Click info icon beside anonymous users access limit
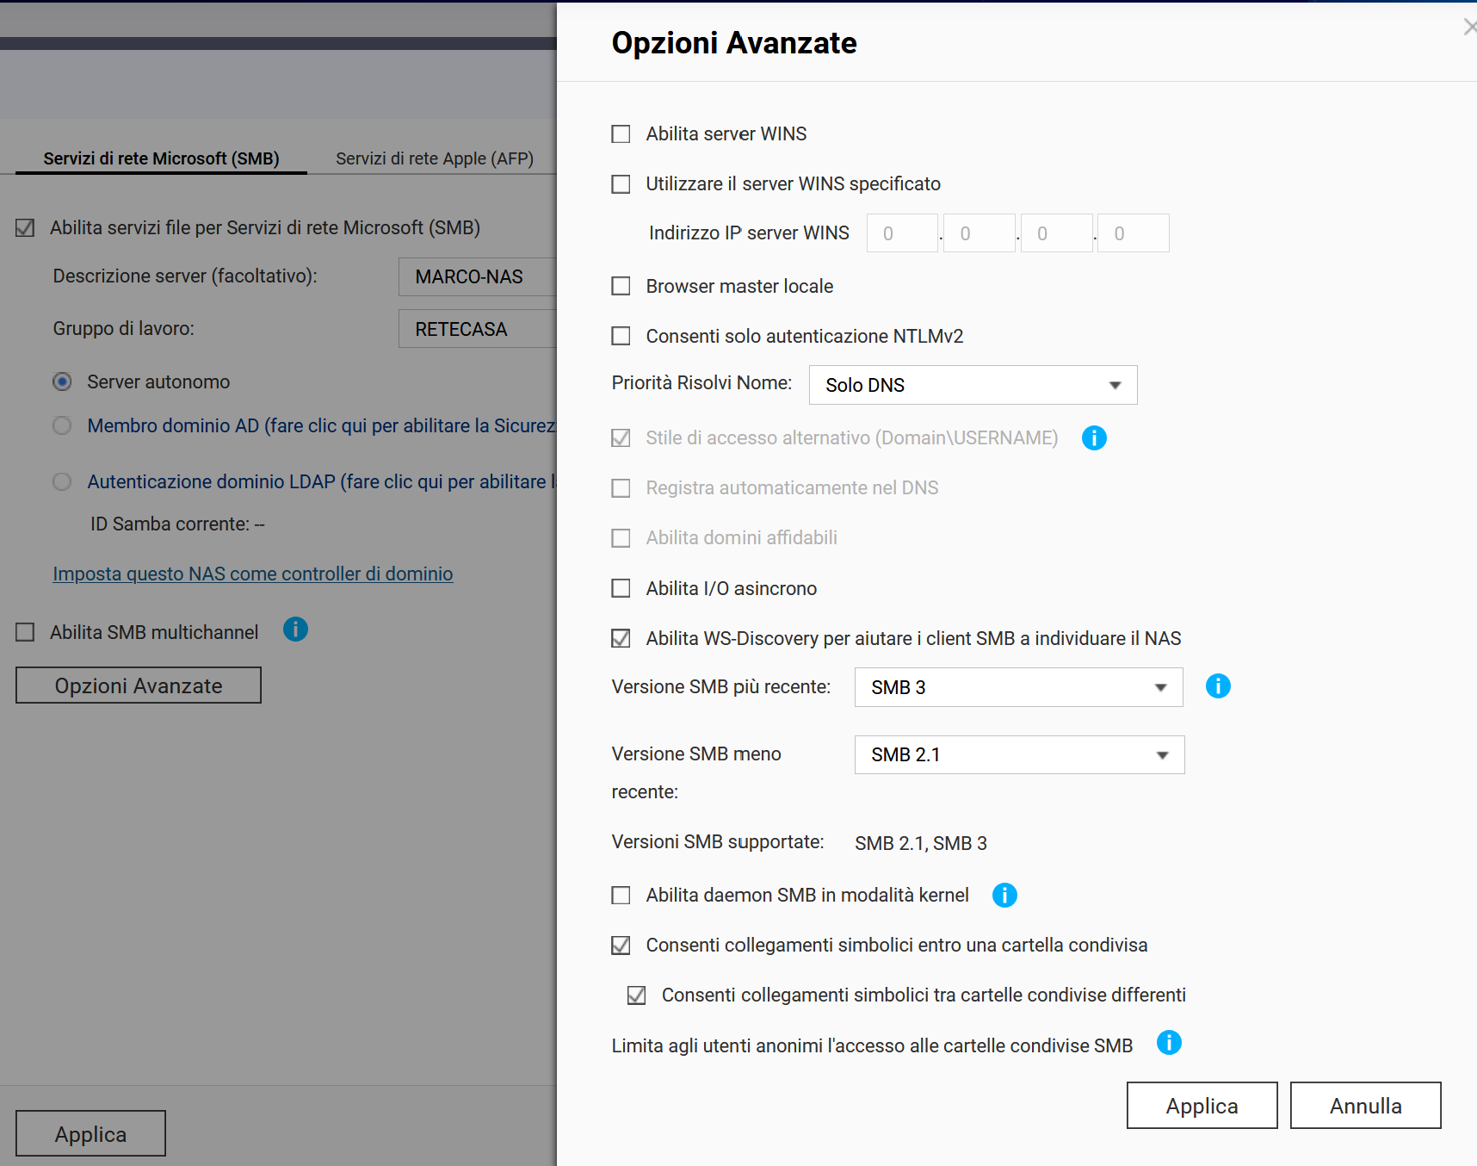 pos(1168,1043)
